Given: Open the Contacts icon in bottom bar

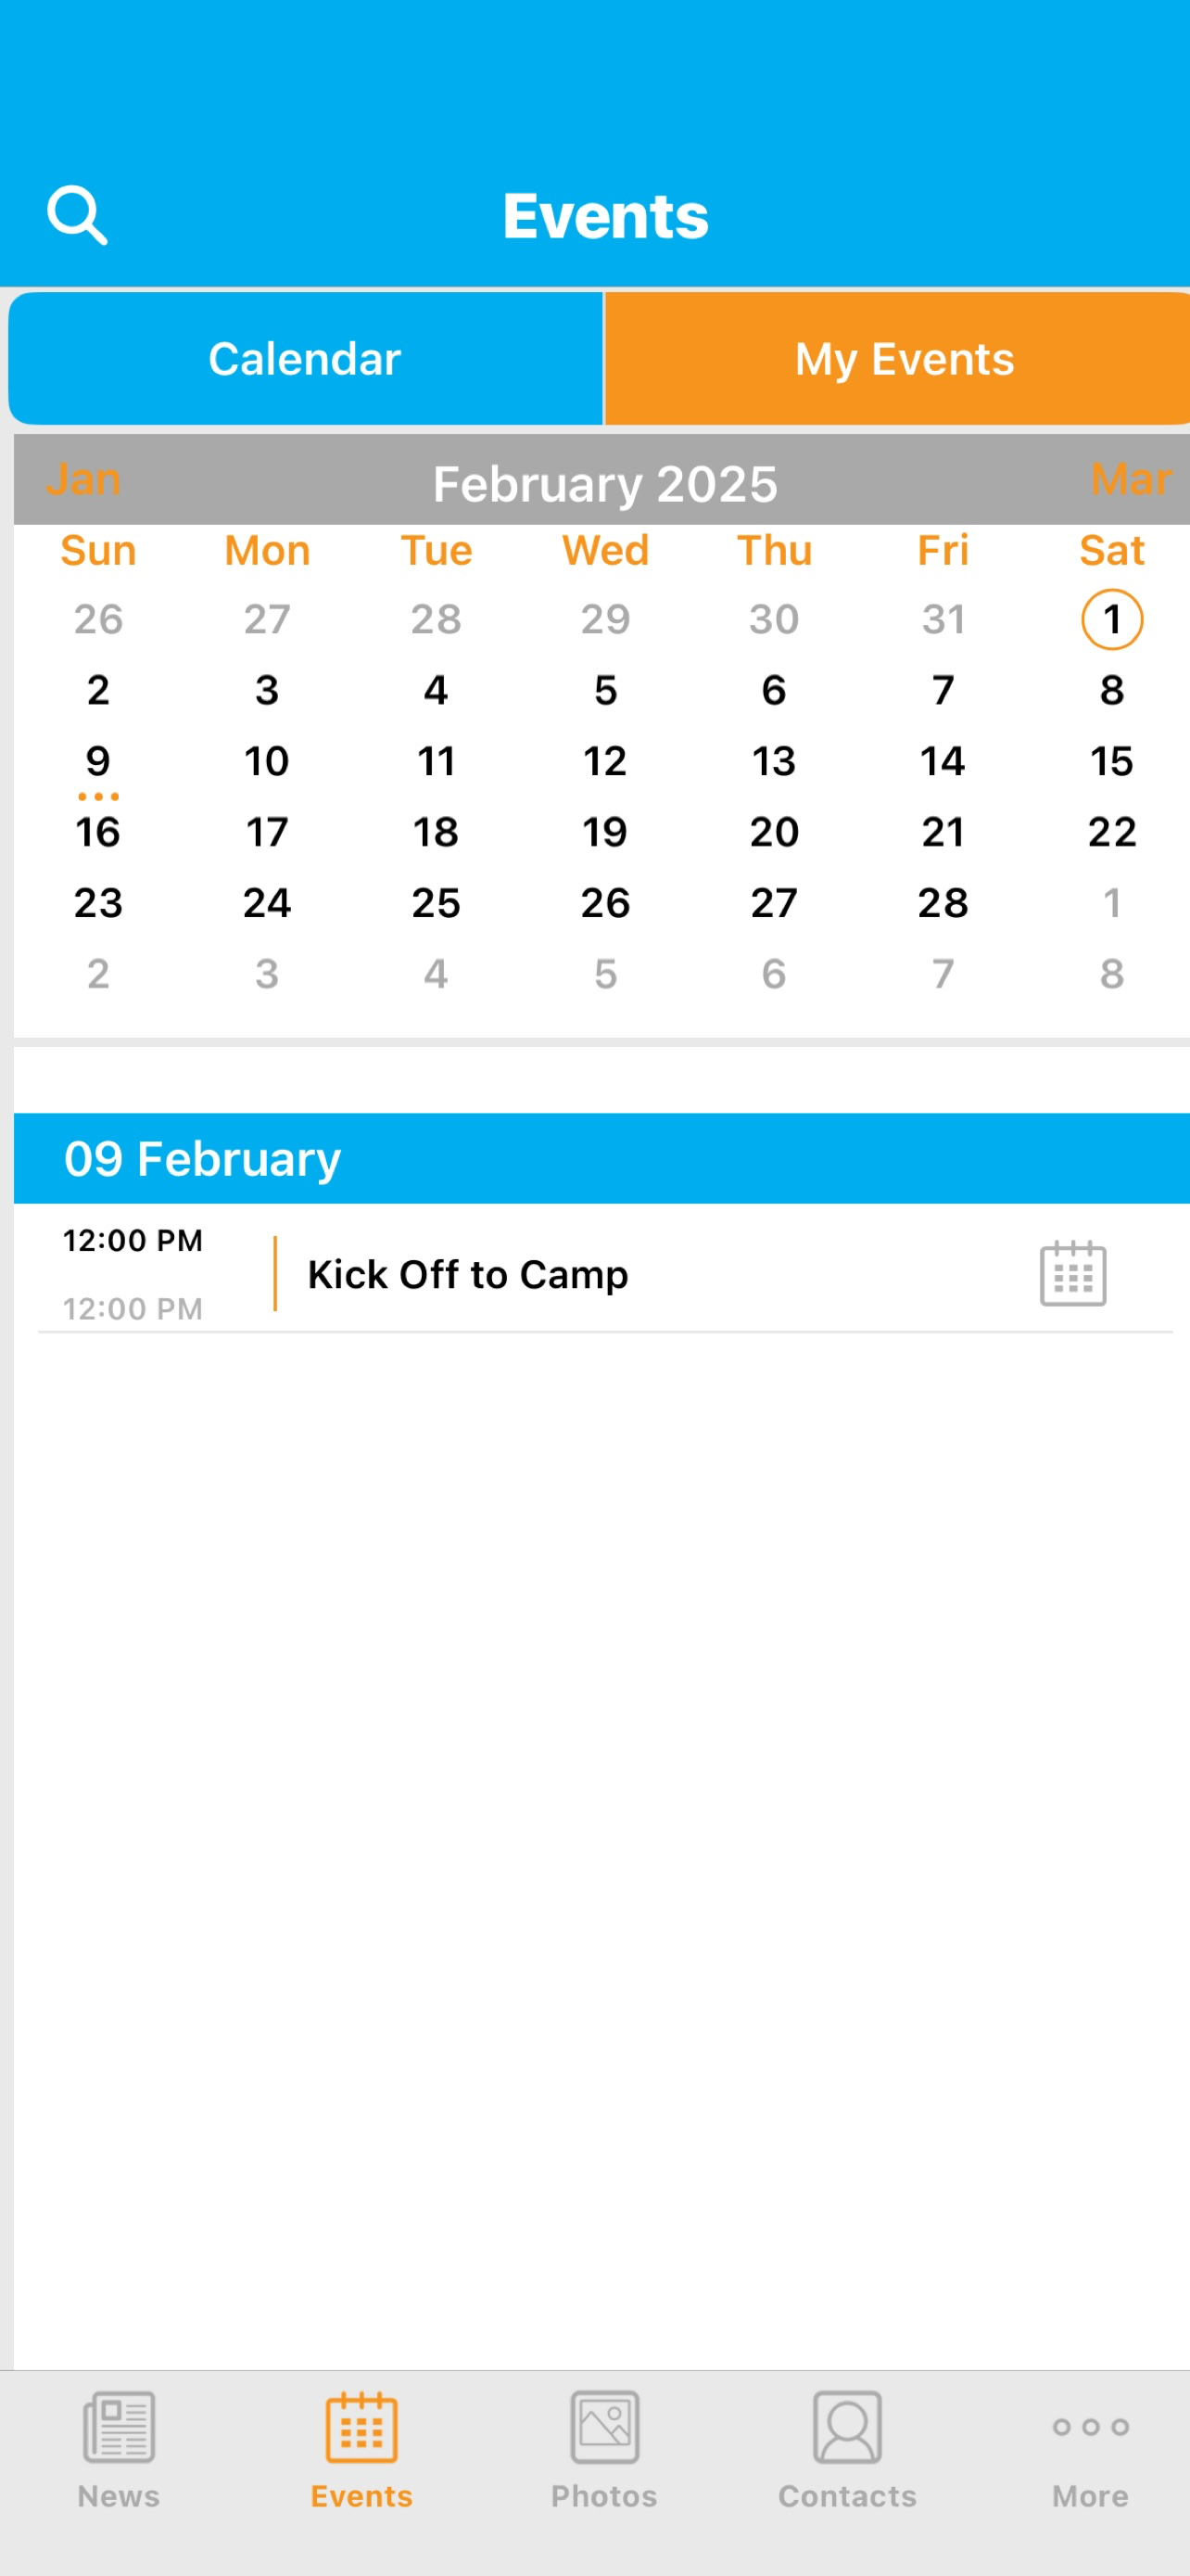Looking at the screenshot, I should tap(847, 2426).
